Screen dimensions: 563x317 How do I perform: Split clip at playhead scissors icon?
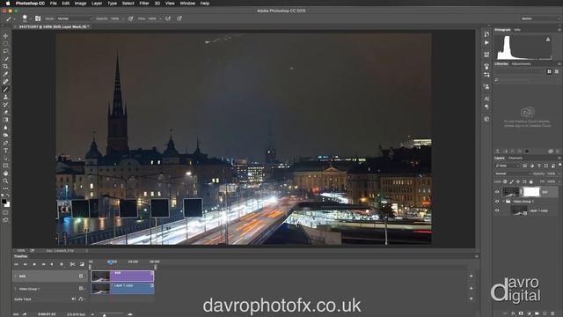coord(72,264)
